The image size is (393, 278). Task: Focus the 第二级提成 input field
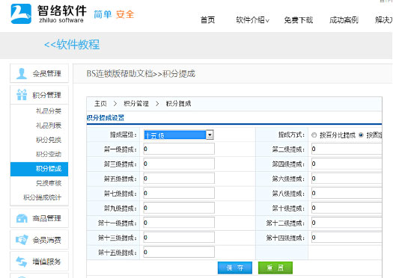(347, 149)
